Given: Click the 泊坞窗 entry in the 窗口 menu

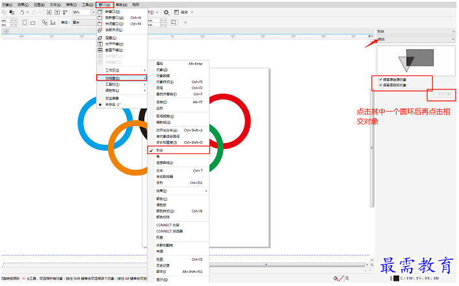Looking at the screenshot, I should click(x=122, y=78).
